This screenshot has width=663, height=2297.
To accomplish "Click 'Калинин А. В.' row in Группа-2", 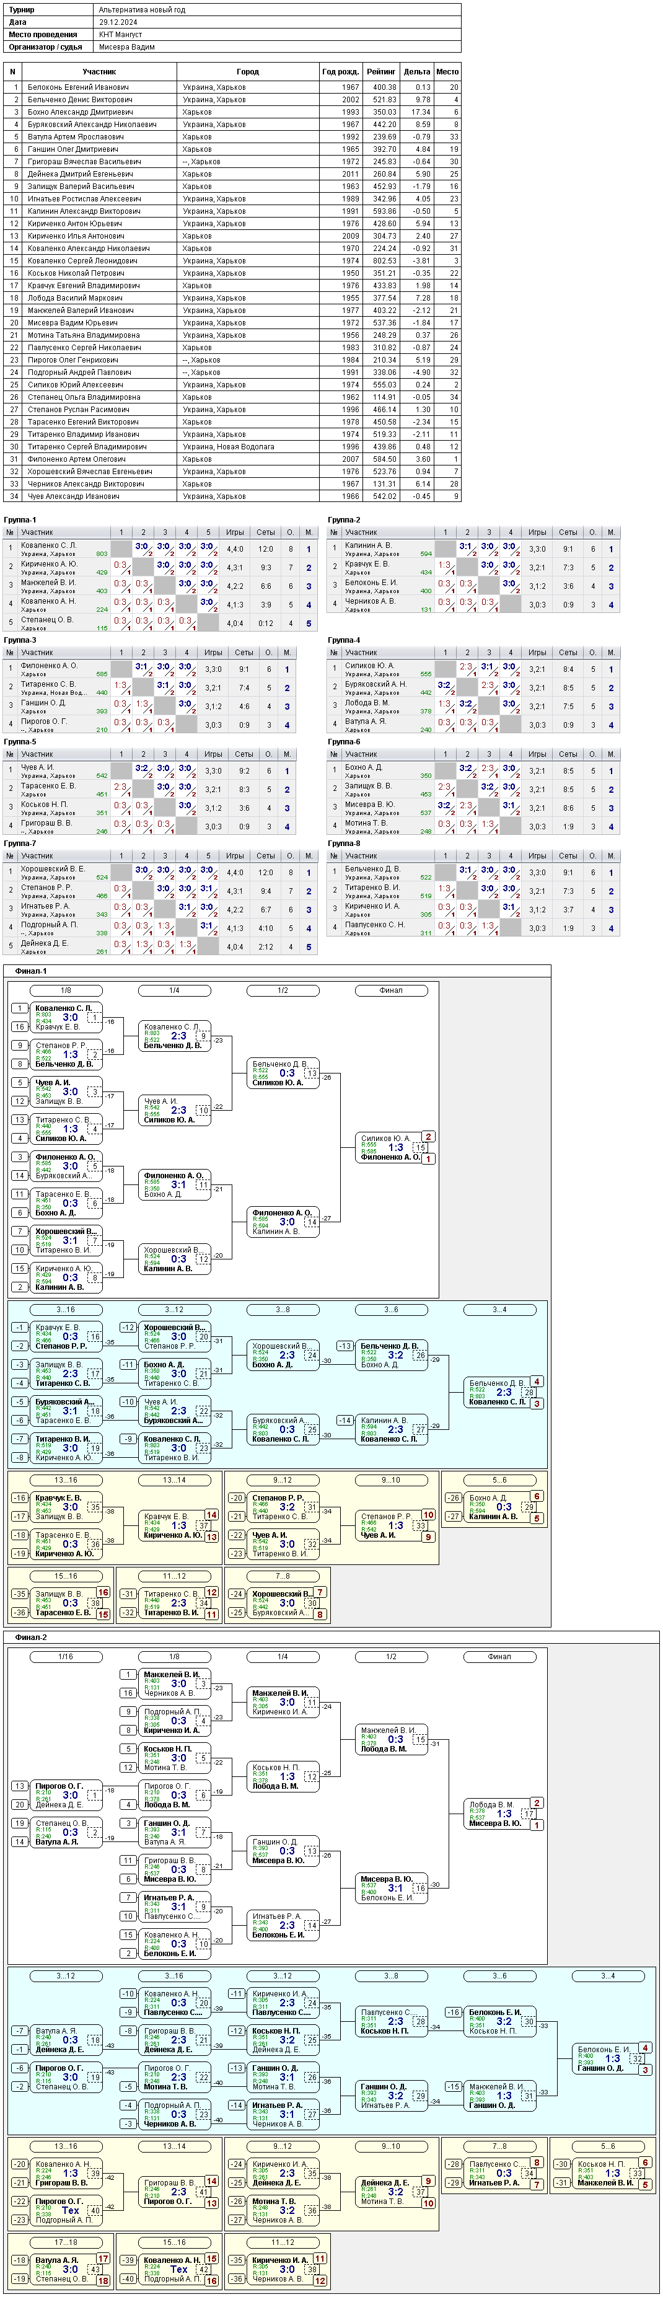I will [x=473, y=549].
